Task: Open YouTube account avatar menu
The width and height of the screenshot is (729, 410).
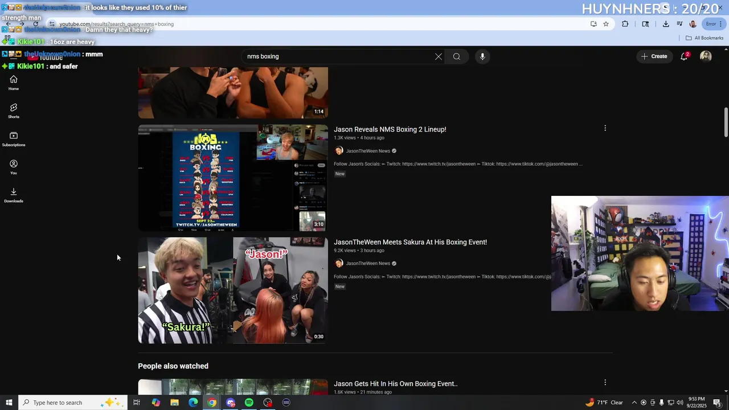Action: click(x=706, y=56)
